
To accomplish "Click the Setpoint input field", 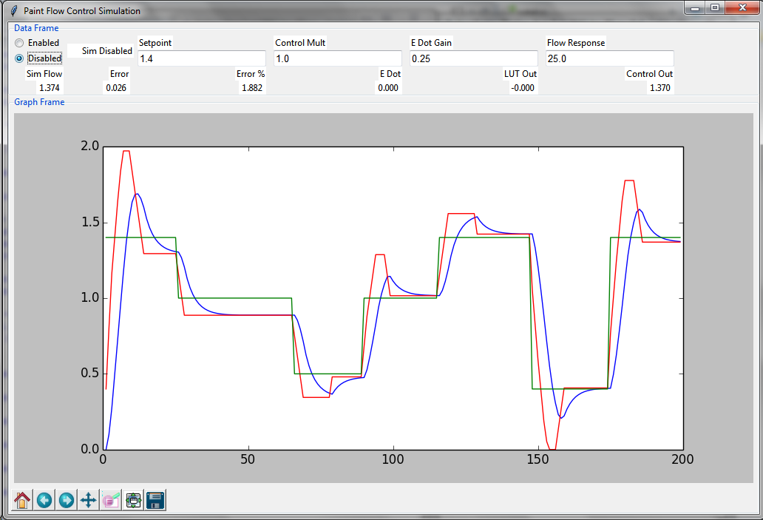I will [201, 58].
